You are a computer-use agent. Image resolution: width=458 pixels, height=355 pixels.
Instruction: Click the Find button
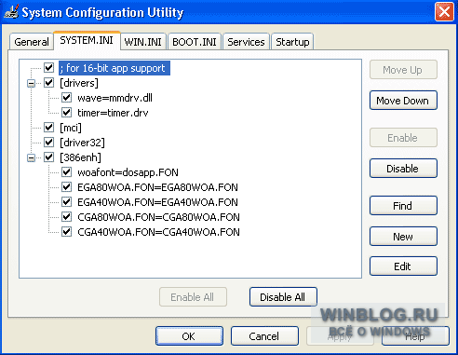403,206
